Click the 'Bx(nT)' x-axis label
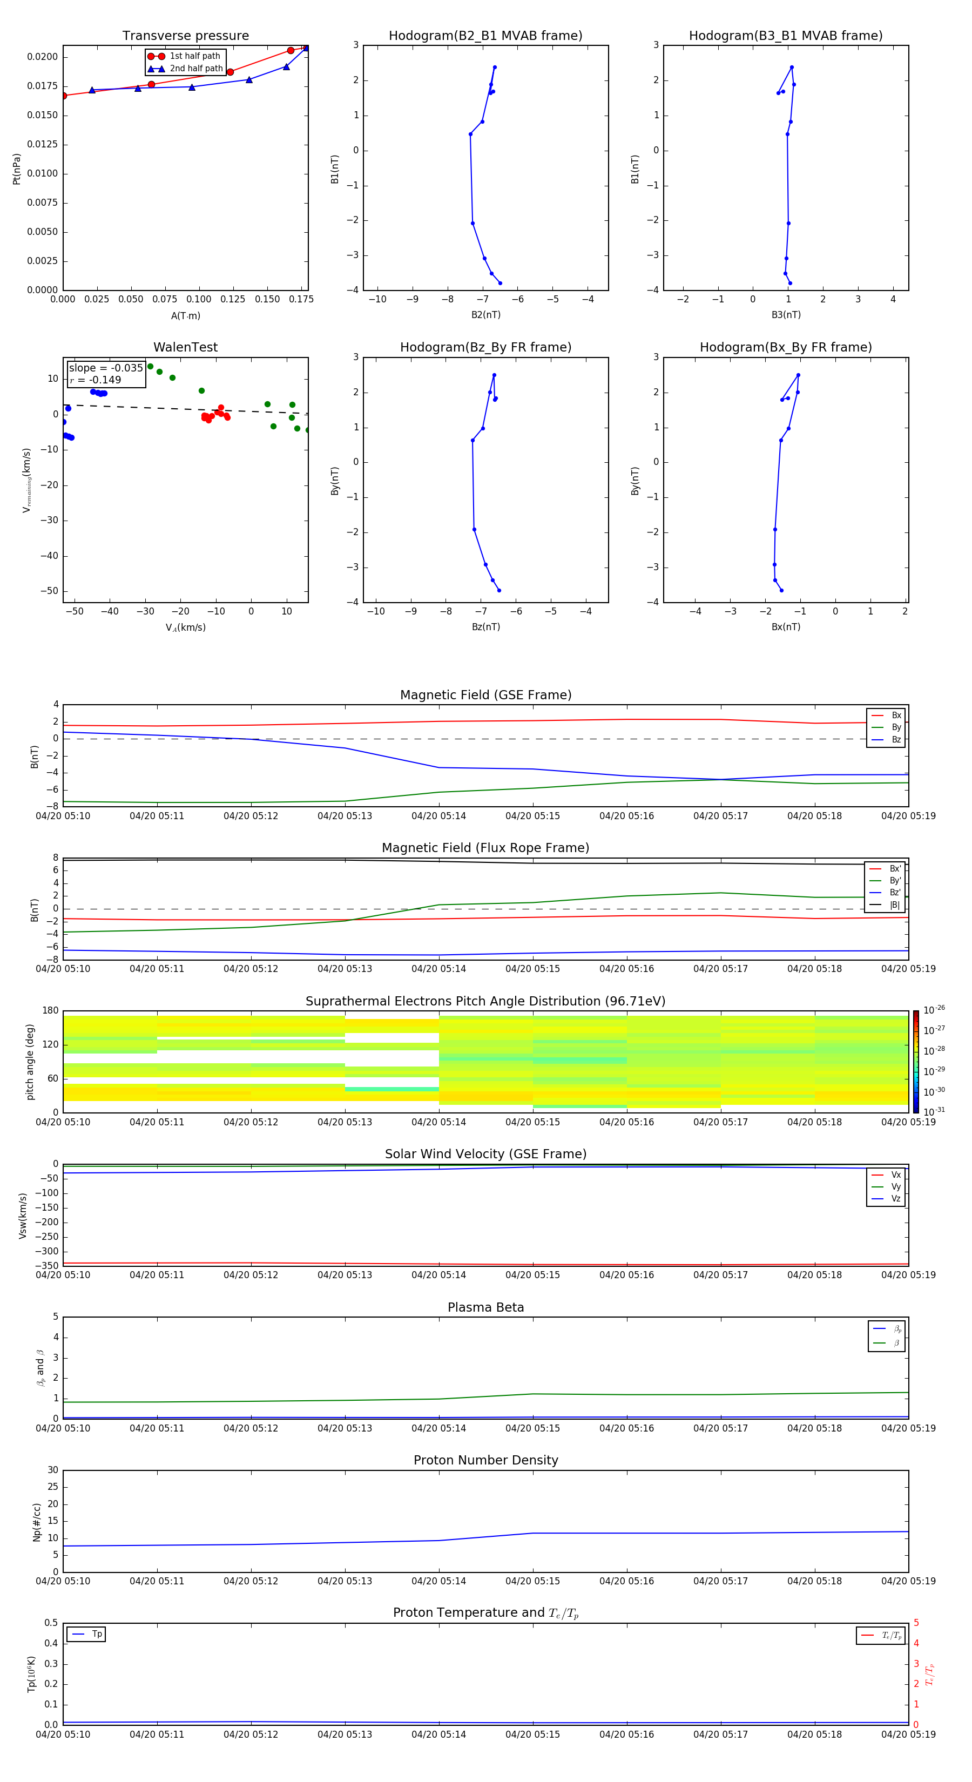The width and height of the screenshot is (972, 1782). pyautogui.click(x=786, y=627)
